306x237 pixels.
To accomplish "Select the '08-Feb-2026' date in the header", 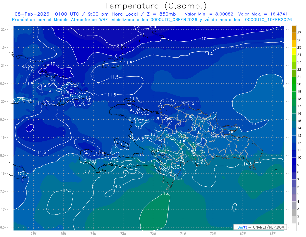I will pyautogui.click(x=32, y=14).
